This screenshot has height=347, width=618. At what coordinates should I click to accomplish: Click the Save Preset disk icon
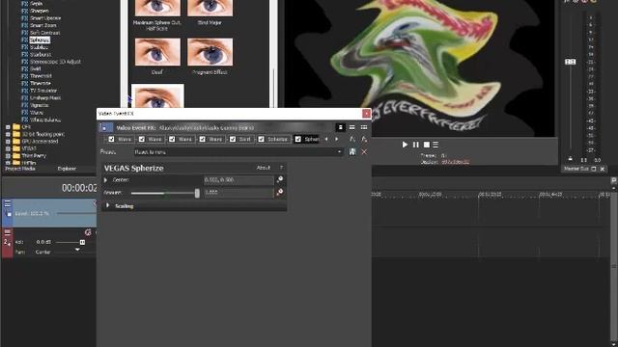coord(352,152)
